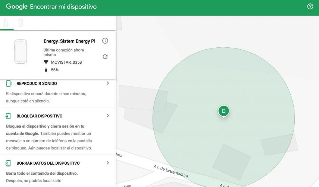Click the Encontrar mi dispositivo title

[63, 7]
